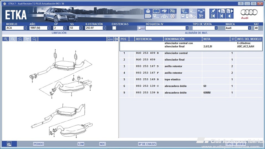Open the Año dropdown showing 1997 (V)
Screen dimensions: 265x149
[x=49, y=28]
